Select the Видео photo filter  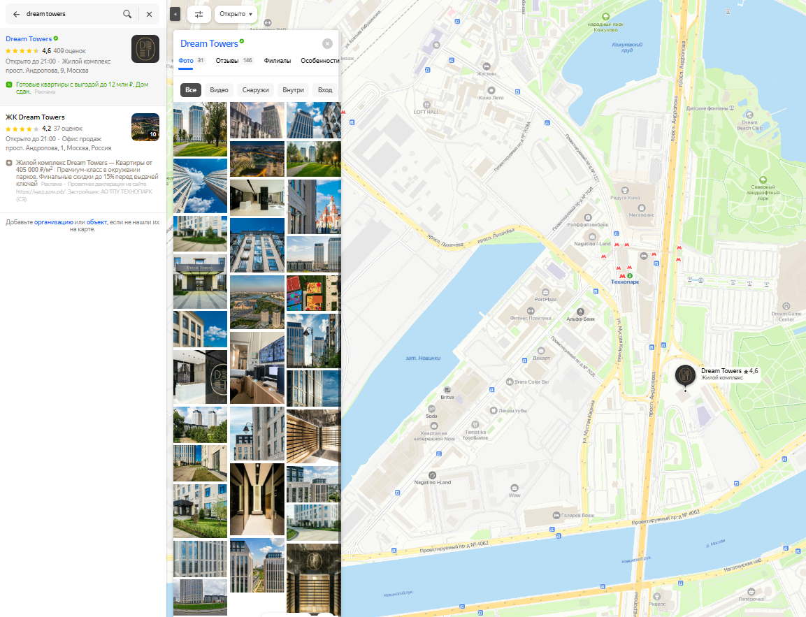[x=220, y=90]
